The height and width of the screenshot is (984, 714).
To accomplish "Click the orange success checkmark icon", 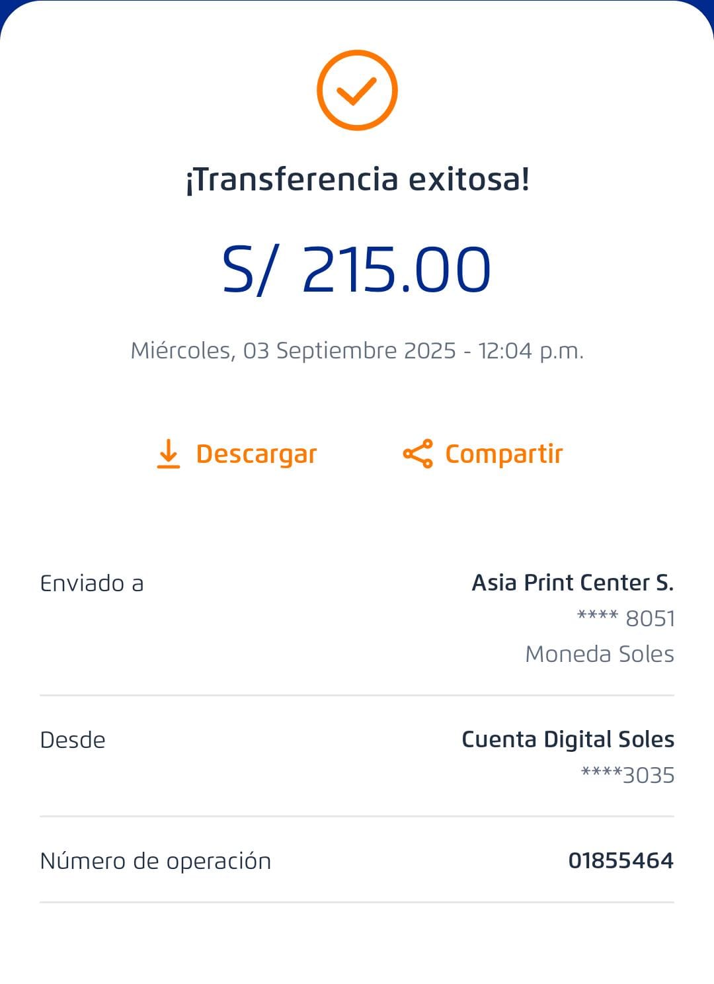I will (x=357, y=90).
